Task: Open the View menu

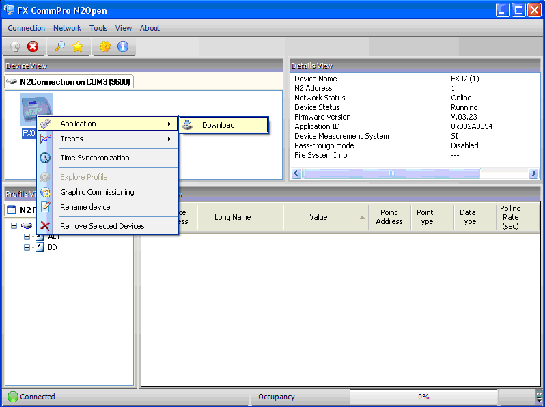Action: coord(124,28)
